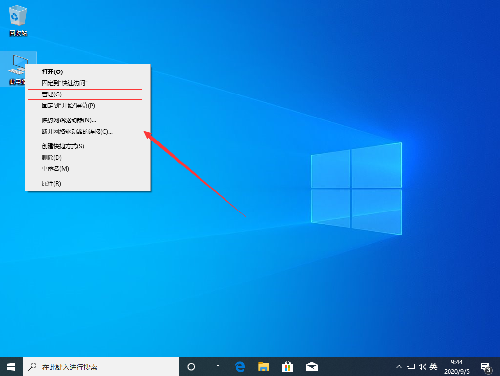Launch the Microsoft Store app
The height and width of the screenshot is (376, 500).
point(287,366)
